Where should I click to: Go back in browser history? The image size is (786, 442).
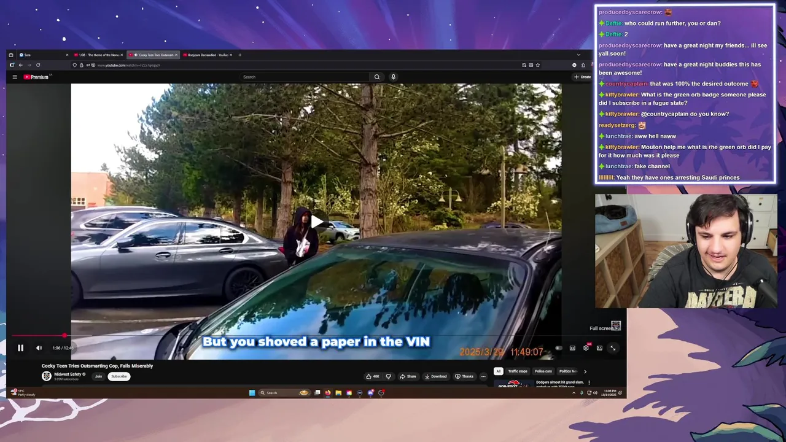(20, 65)
